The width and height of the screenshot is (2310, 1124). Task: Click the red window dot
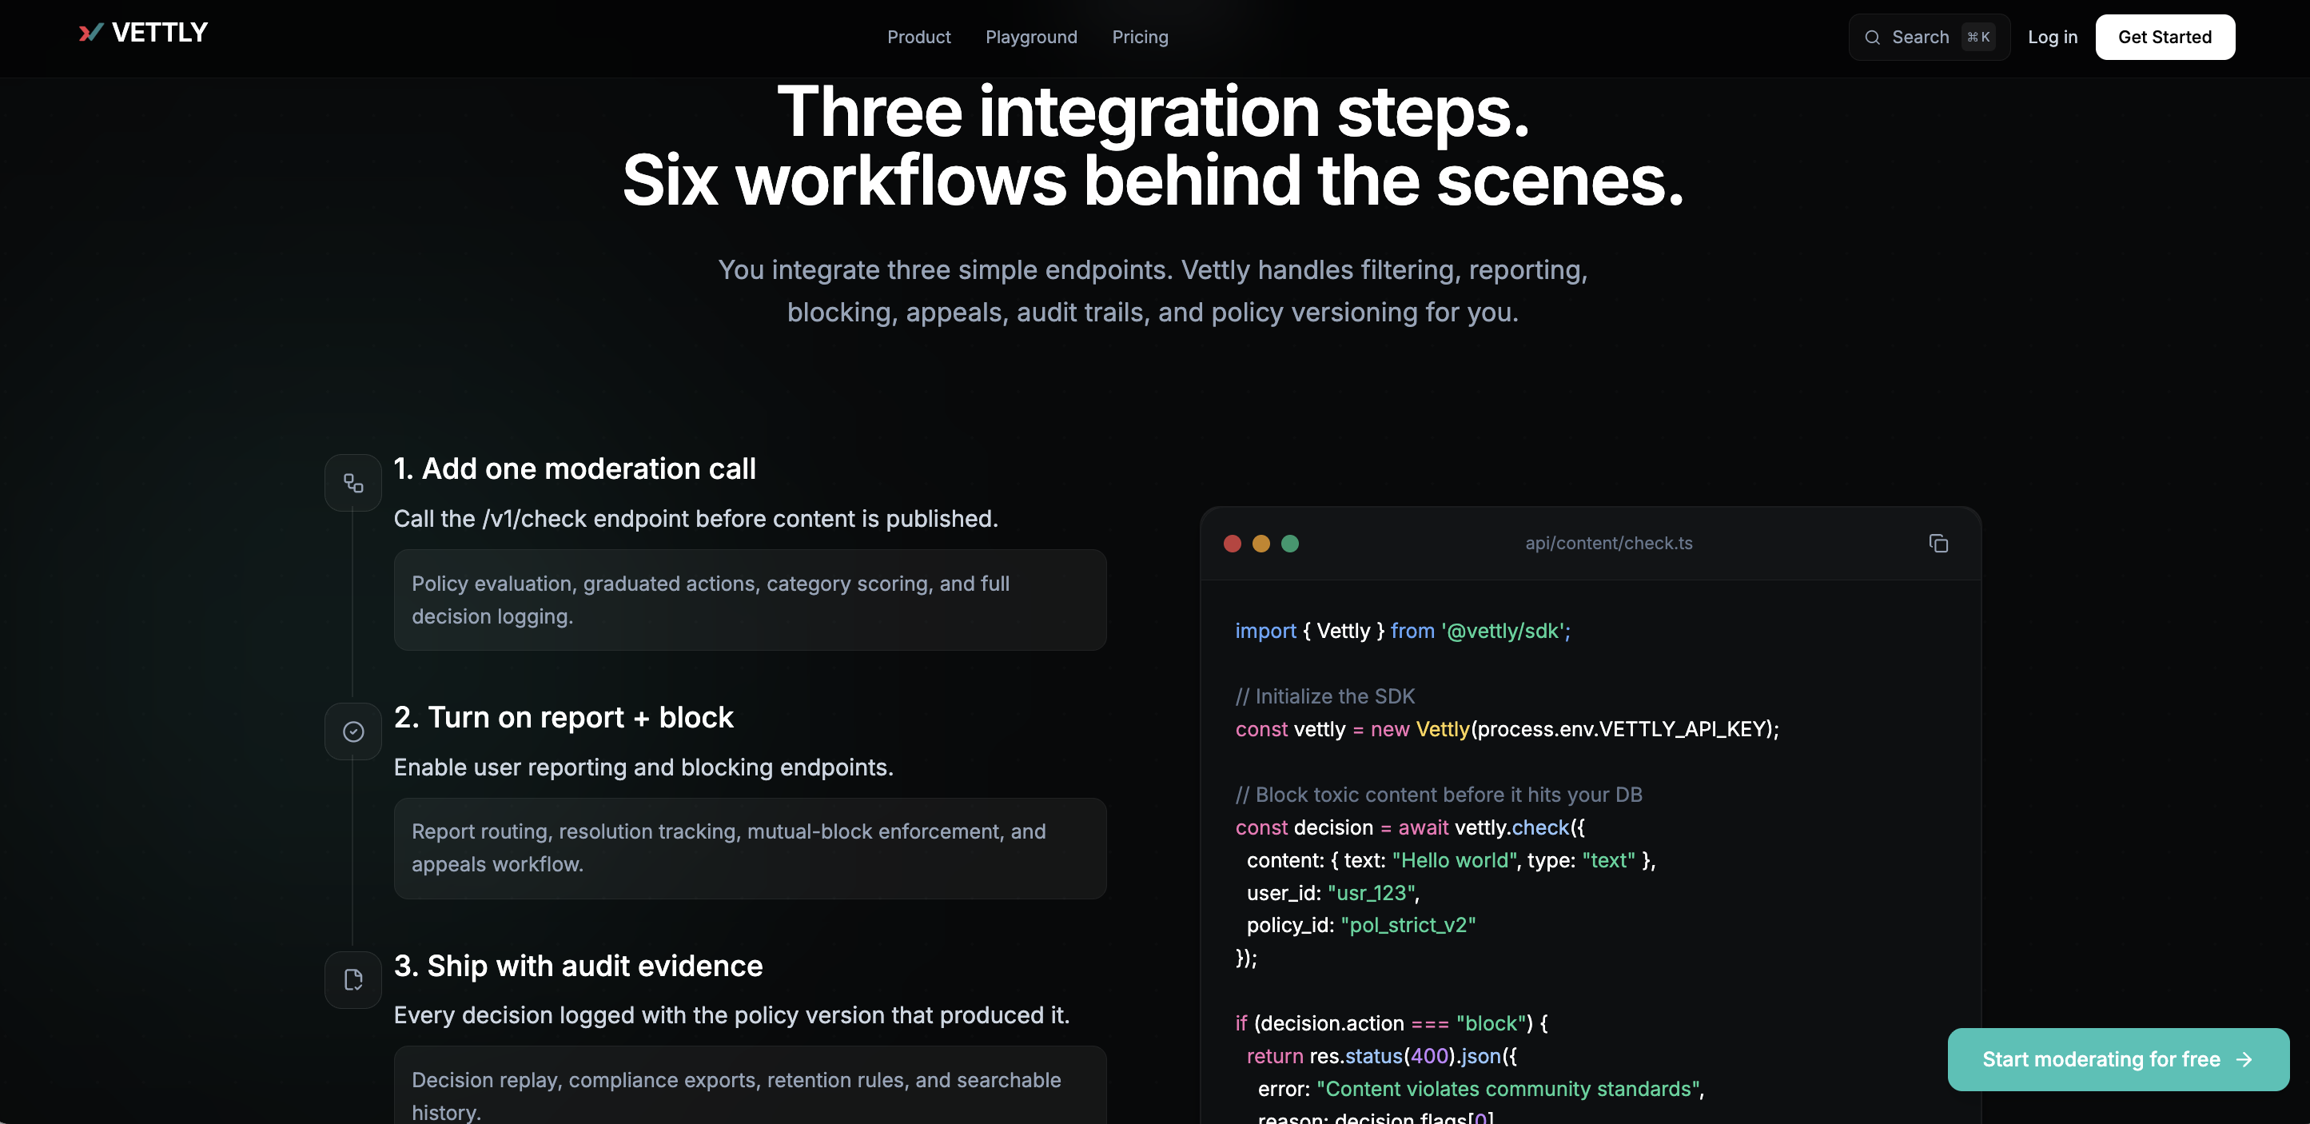click(1232, 544)
